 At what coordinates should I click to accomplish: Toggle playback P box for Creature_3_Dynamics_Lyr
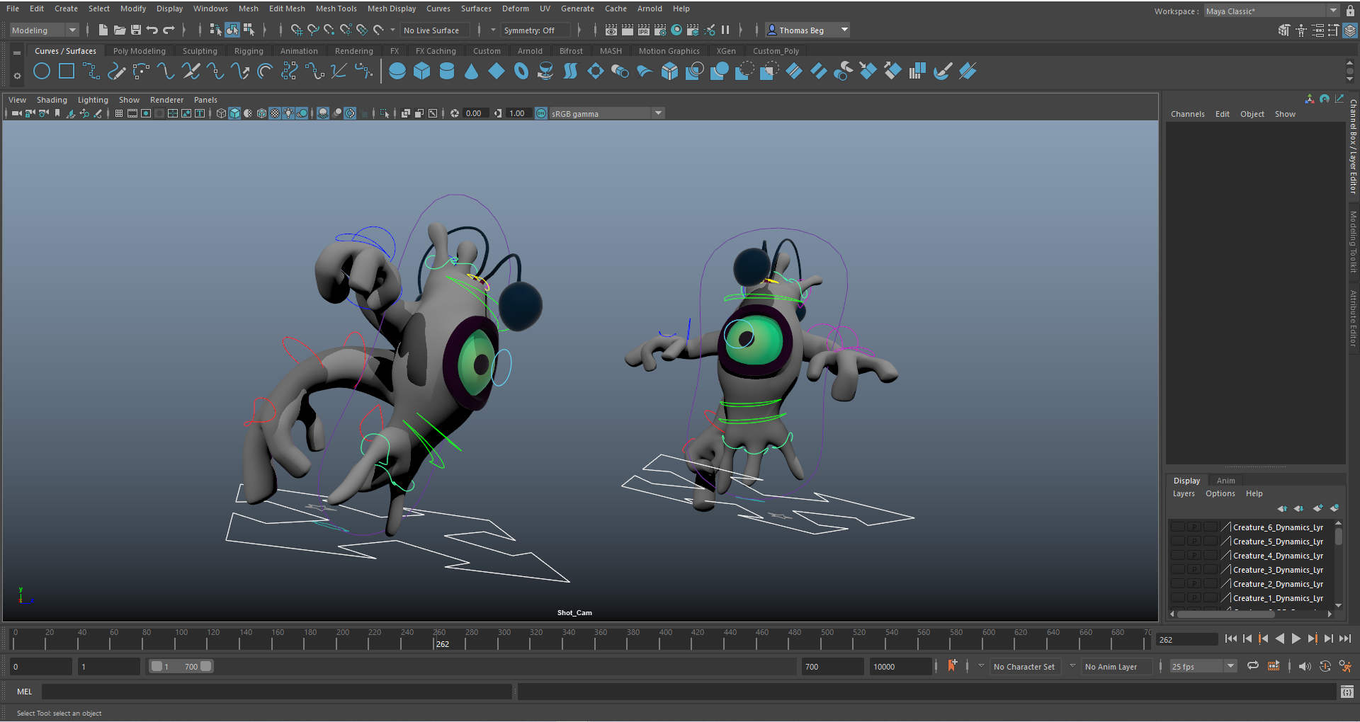(x=1194, y=570)
